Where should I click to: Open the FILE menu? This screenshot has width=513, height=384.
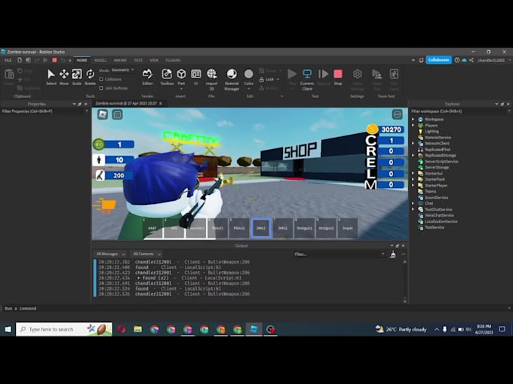pos(8,60)
